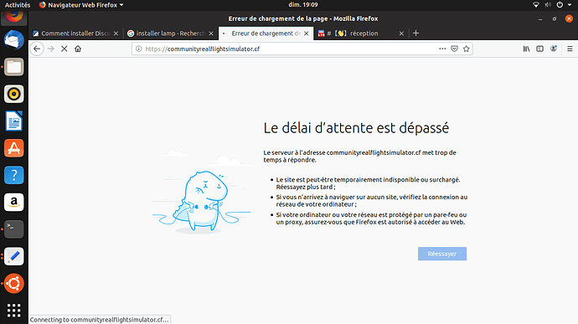Open the Activités overview
578x324 pixels.
coord(18,5)
